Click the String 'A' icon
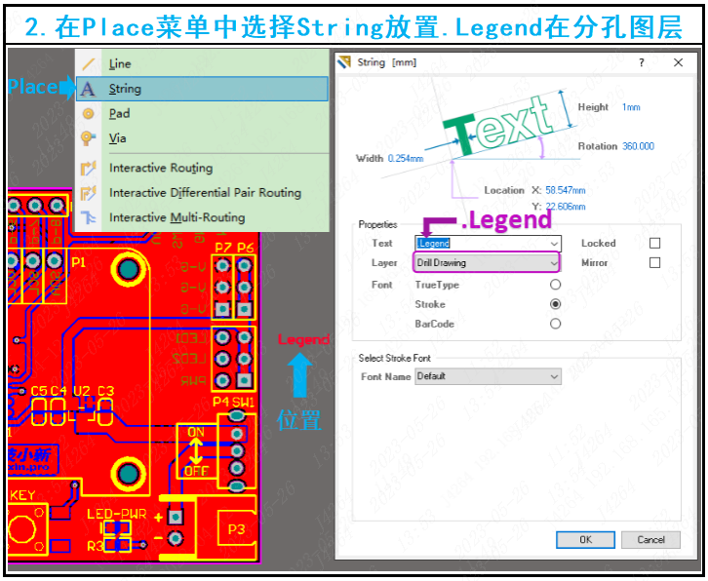Image resolution: width=708 pixels, height=581 pixels. point(89,89)
